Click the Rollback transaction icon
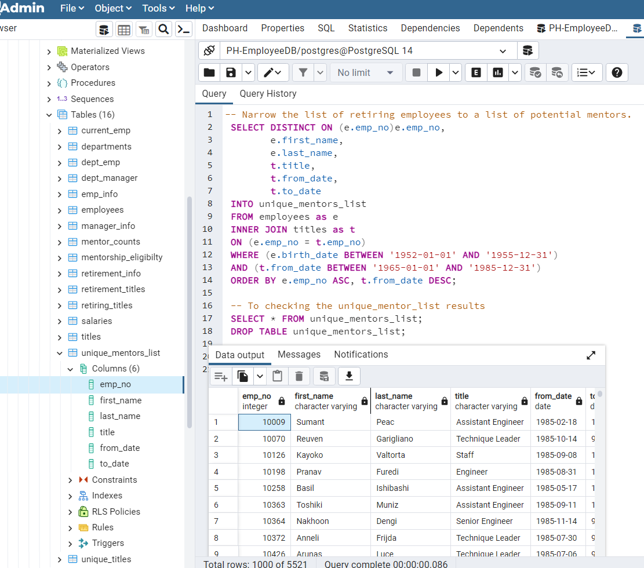The height and width of the screenshot is (568, 644). [557, 72]
